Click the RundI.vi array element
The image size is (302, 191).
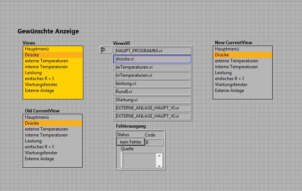[x=152, y=92]
